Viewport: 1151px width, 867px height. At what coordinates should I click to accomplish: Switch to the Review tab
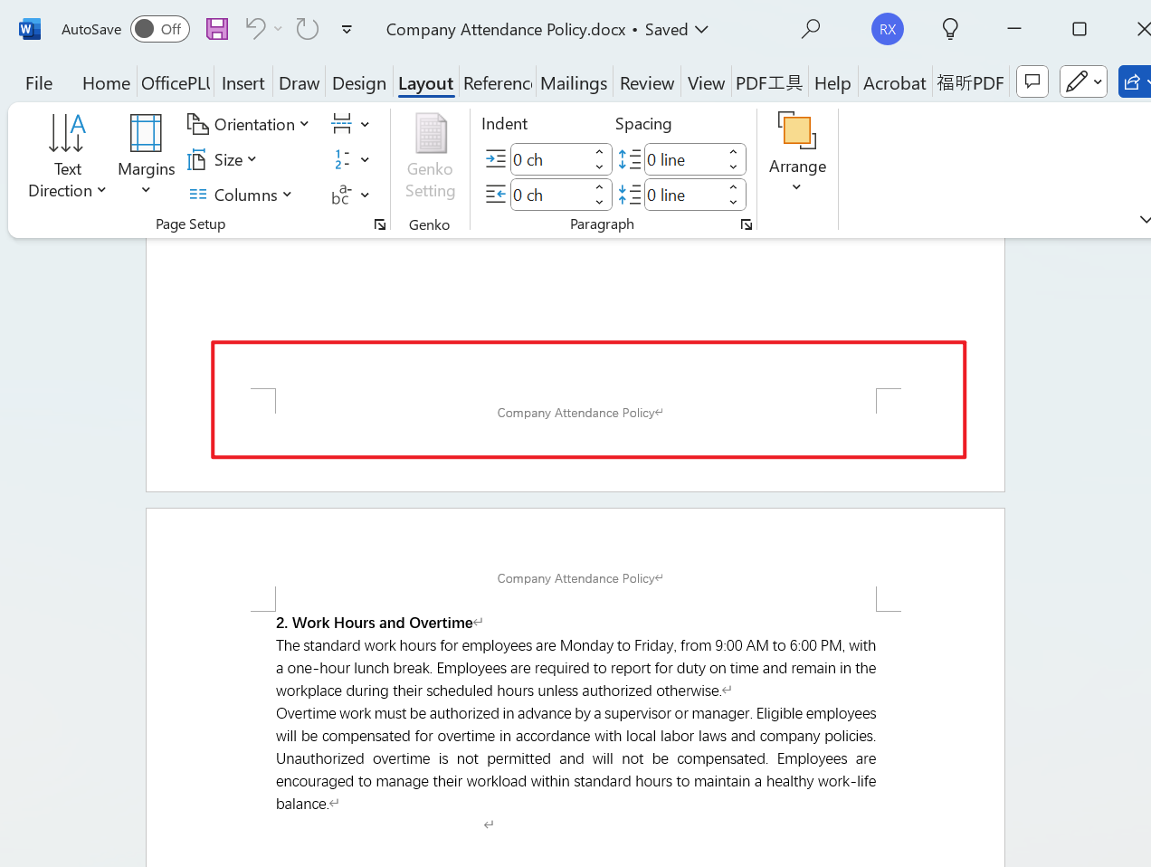point(646,82)
